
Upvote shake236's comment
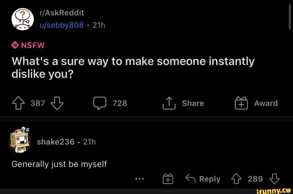236,179
